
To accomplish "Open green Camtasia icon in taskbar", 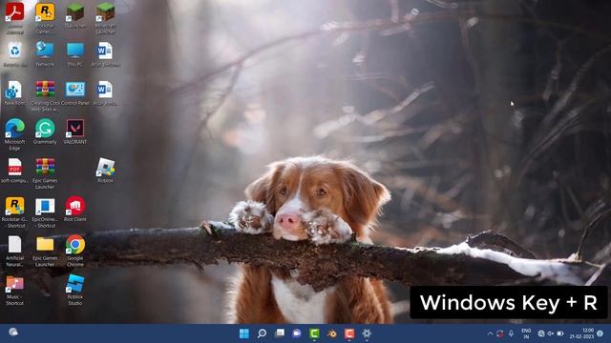I will (314, 333).
